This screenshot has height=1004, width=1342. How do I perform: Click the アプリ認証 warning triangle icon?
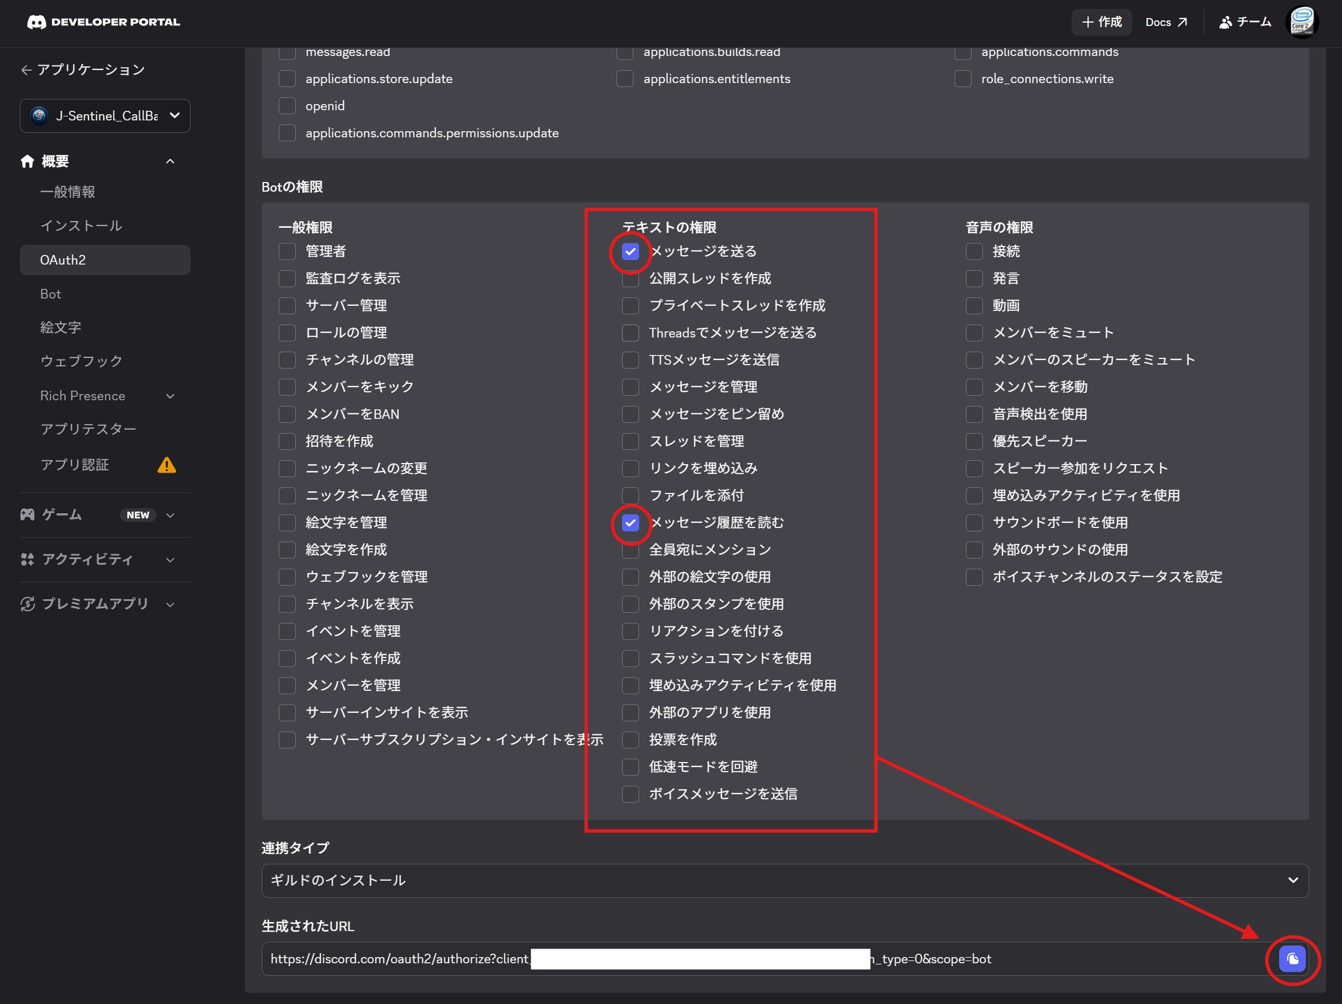[x=167, y=465]
